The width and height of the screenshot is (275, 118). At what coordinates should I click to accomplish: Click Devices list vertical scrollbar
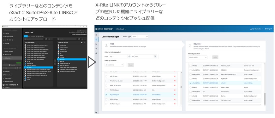tap(265, 99)
